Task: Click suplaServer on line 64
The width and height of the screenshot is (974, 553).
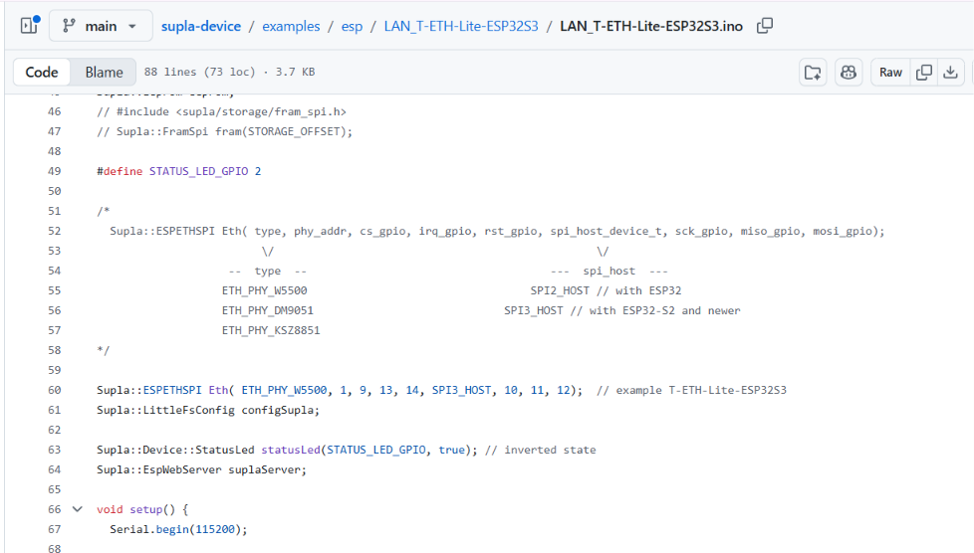Action: [x=267, y=469]
